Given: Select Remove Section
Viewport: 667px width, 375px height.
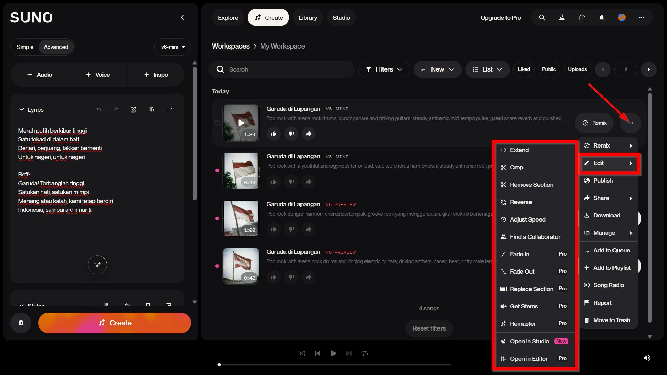Looking at the screenshot, I should click(x=534, y=185).
